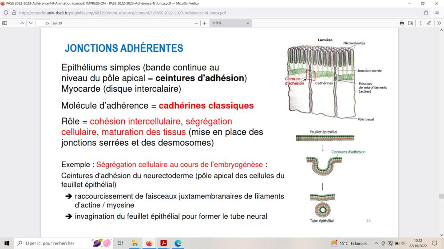Click the vertical scrollbar thumb
Image resolution: width=444 pixels, height=249 pixels.
click(x=441, y=196)
